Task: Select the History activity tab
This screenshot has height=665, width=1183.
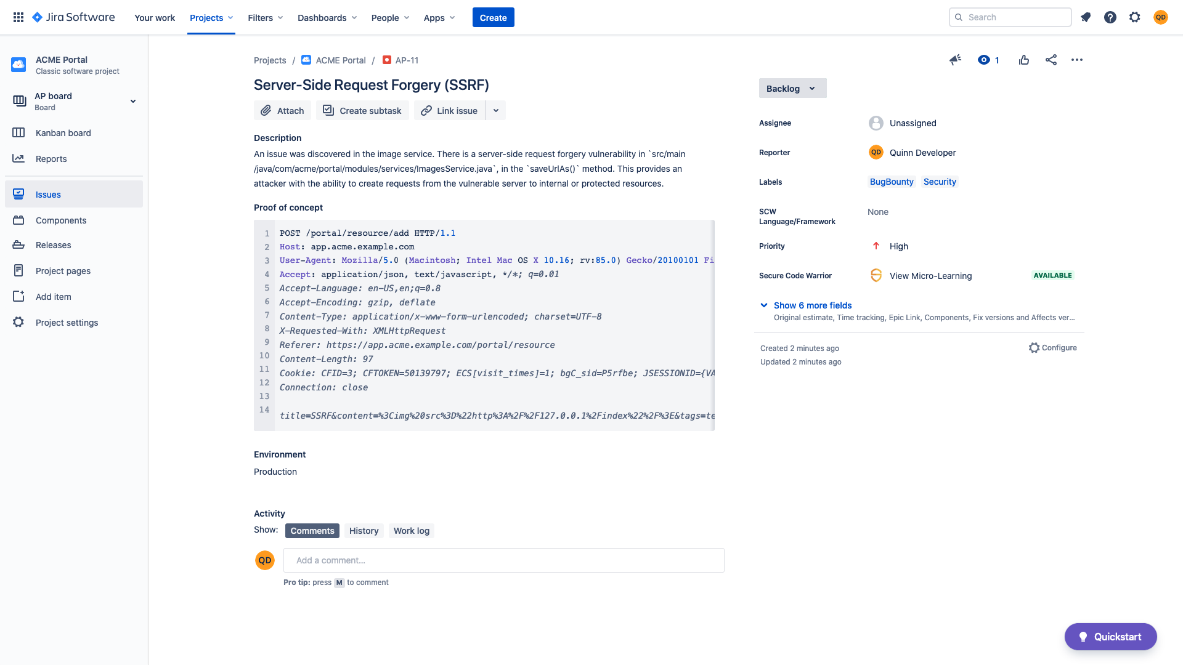Action: click(364, 531)
